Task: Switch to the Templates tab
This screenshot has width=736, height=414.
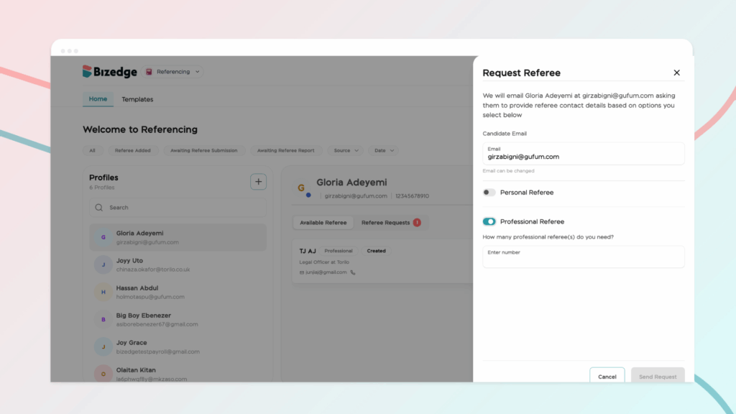Action: coord(137,99)
